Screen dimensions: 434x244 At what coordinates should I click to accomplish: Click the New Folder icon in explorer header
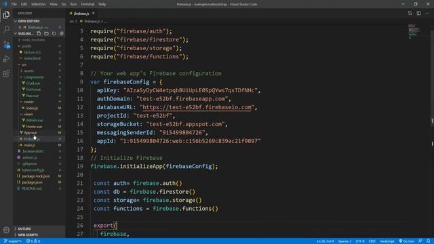click(46, 33)
